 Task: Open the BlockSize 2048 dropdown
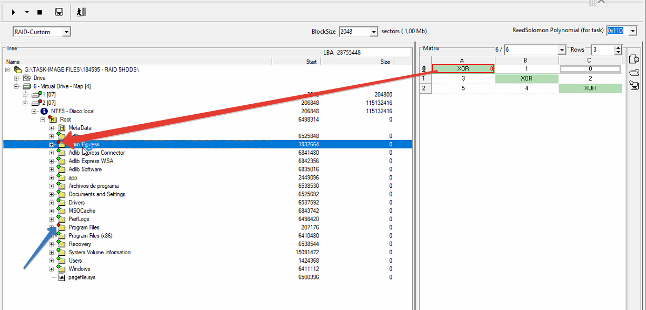pos(374,32)
